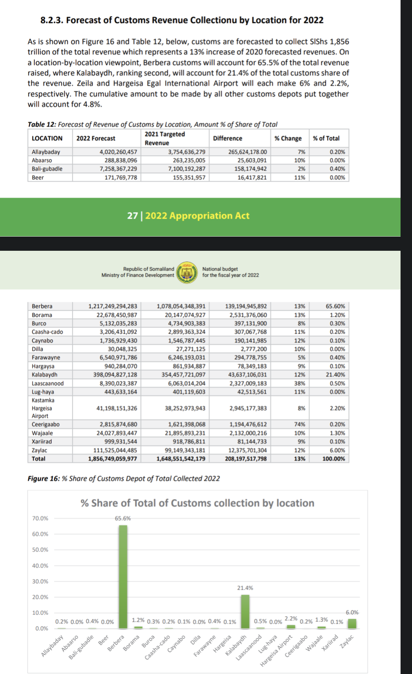The image size is (412, 674).
Task: Select Berbera's forecast 1,217,249,294,283
Action: point(113,306)
